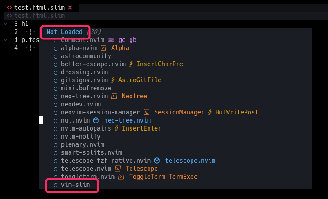Image resolution: width=328 pixels, height=199 pixels.
Task: Click the InsertCharPre event label
Action: (160, 64)
